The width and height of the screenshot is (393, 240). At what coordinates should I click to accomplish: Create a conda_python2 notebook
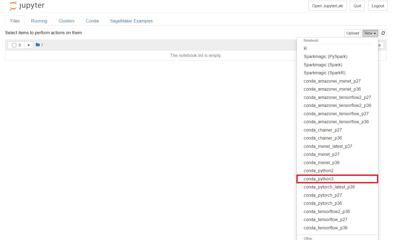(x=337, y=171)
